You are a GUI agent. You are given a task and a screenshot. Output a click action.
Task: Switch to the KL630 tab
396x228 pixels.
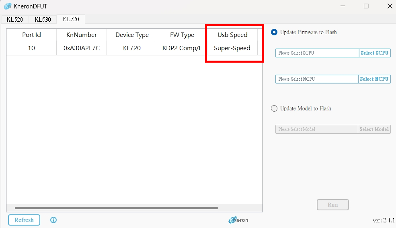pyautogui.click(x=43, y=19)
